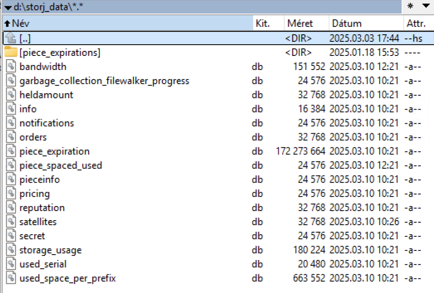The width and height of the screenshot is (434, 293).
Task: Select the piece_expiration database file
Action: (x=54, y=151)
